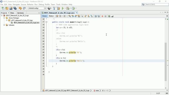Toggle Rectangular Selection mode
The height and width of the screenshot is (95, 169).
(82, 16)
